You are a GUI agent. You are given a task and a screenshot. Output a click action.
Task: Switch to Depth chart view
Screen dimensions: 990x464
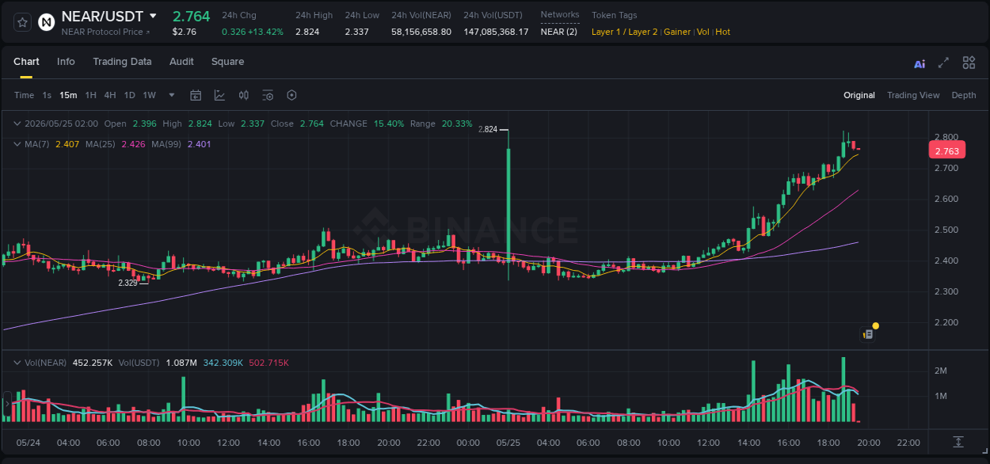pyautogui.click(x=964, y=95)
